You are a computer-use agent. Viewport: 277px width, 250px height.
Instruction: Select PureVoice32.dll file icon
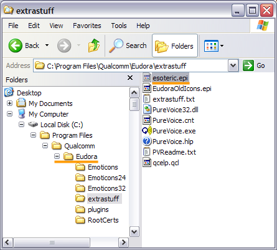pyautogui.click(x=147, y=110)
